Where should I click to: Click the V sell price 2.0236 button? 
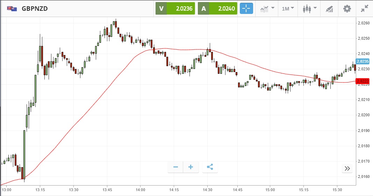pos(175,9)
